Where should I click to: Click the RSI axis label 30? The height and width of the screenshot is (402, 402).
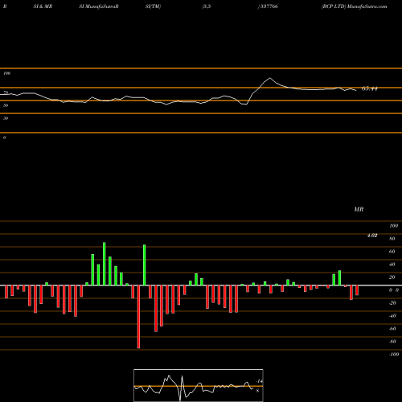pyautogui.click(x=6, y=118)
